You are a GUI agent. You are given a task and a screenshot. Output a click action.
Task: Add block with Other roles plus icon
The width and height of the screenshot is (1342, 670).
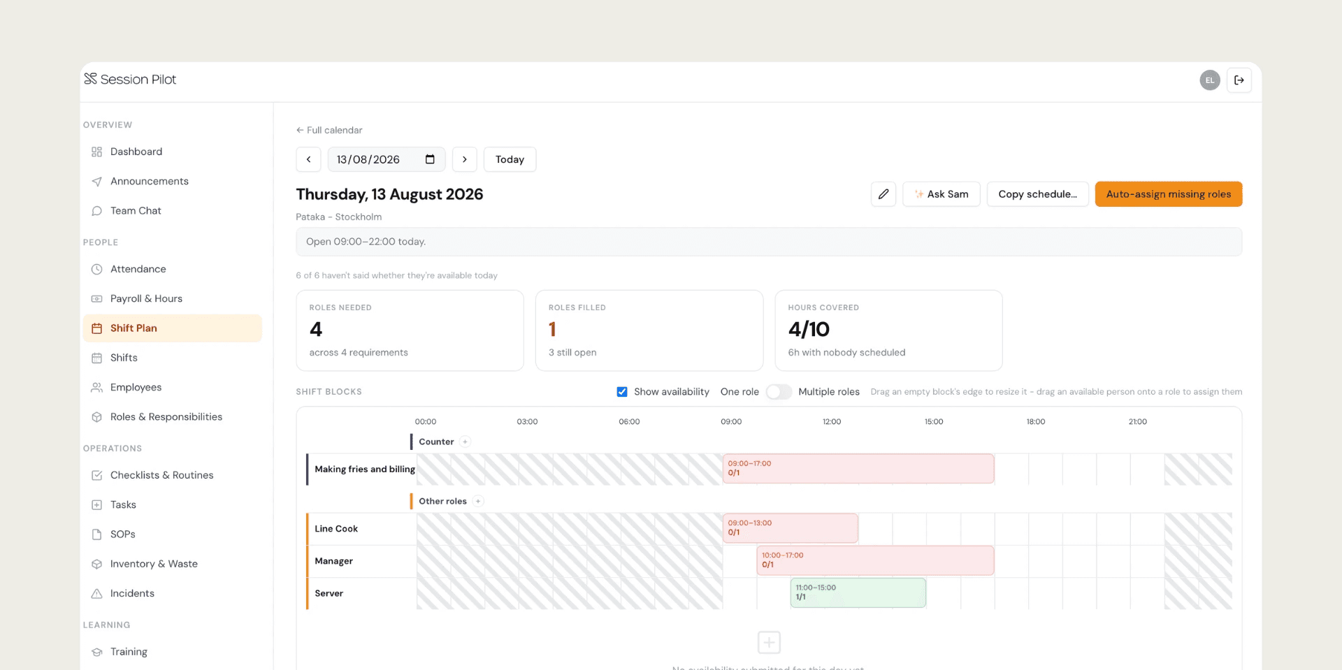[478, 501]
